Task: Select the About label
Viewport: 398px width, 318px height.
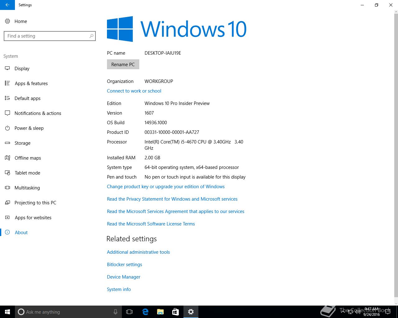Action: pyautogui.click(x=21, y=233)
